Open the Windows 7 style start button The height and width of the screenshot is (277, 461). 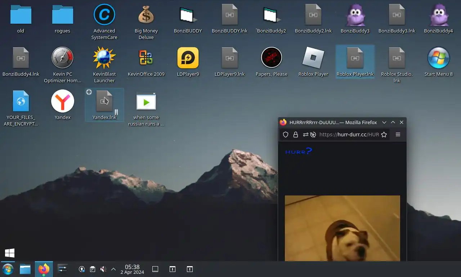pos(8,269)
